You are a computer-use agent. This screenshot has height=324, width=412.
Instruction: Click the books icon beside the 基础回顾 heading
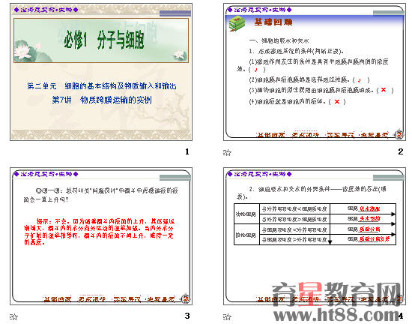click(x=237, y=24)
